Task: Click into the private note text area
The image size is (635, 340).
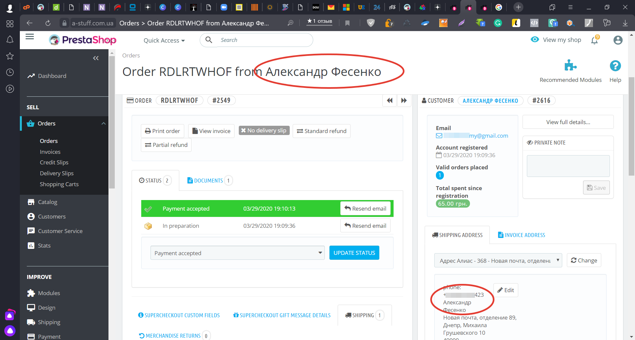Action: click(568, 166)
